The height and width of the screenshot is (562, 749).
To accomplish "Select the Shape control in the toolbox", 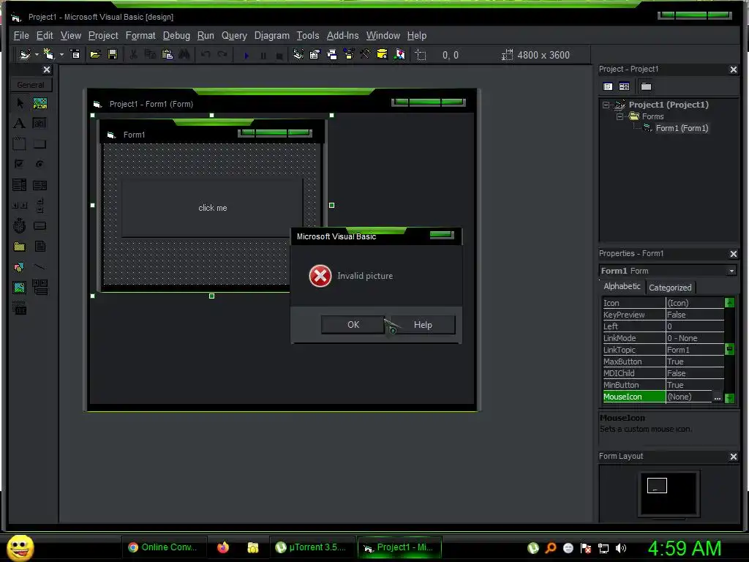I will [x=20, y=266].
